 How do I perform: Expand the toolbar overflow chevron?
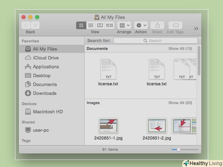coord(196,28)
